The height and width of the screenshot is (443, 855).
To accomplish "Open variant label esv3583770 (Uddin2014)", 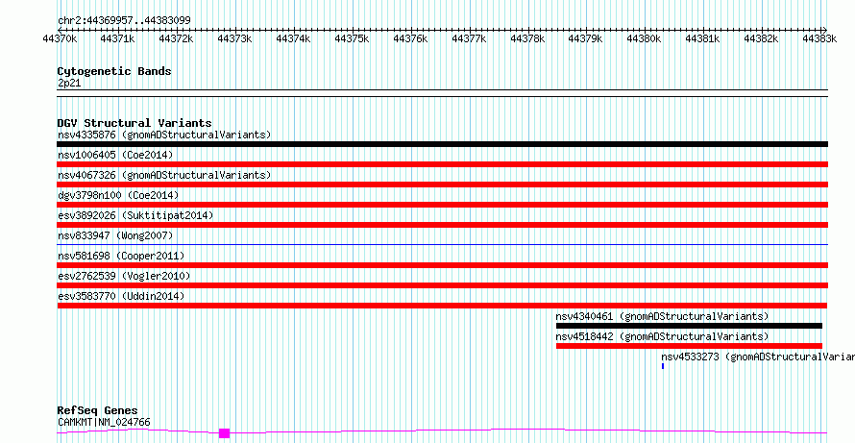I will pos(121,296).
